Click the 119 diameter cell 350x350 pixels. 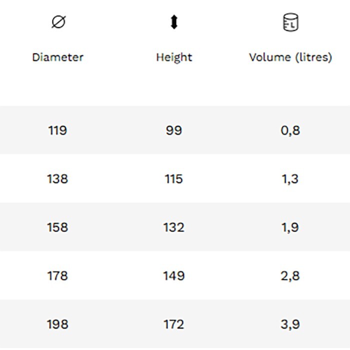click(57, 130)
